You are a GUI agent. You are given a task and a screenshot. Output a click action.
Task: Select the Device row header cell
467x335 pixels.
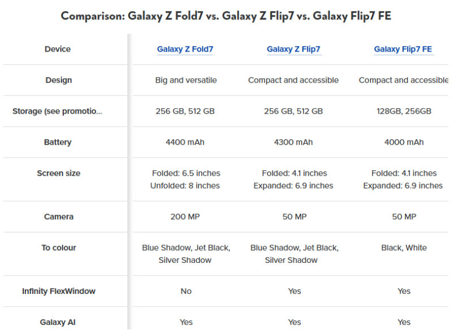pyautogui.click(x=58, y=49)
